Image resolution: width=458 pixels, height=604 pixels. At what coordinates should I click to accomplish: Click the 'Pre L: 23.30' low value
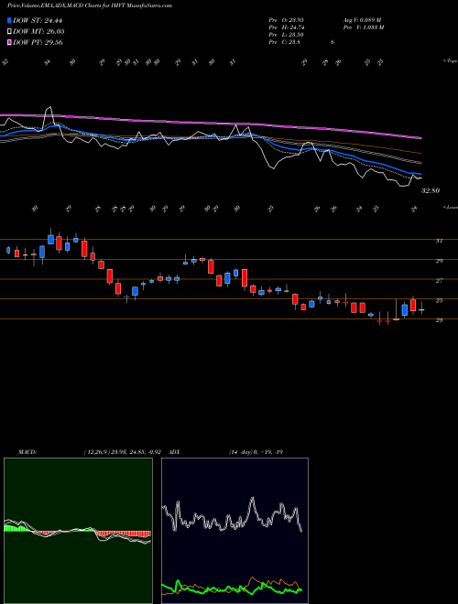click(287, 35)
